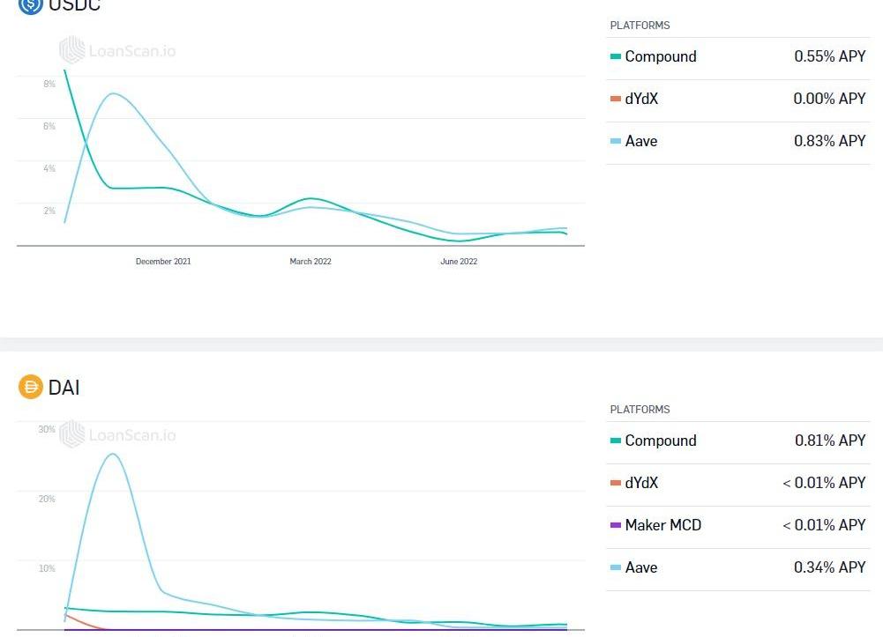Viewport: 883px width, 637px height.
Task: Click the December 2021 axis label
Action: 163,262
